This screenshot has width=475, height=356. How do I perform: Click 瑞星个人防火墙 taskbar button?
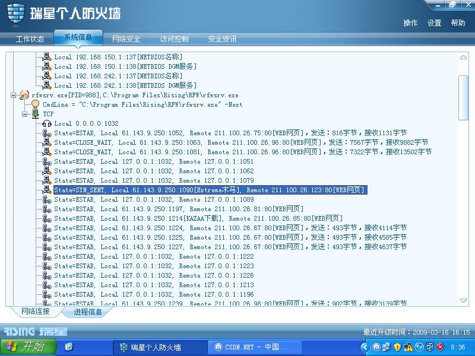[160, 347]
